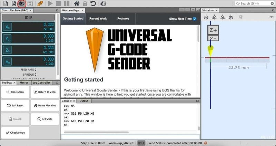
Task: Click the Y- face on the visualizer cube
Action: [x=213, y=38]
